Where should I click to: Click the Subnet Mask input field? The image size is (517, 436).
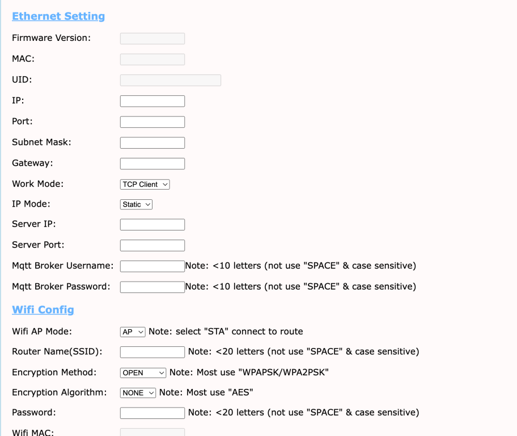click(152, 142)
